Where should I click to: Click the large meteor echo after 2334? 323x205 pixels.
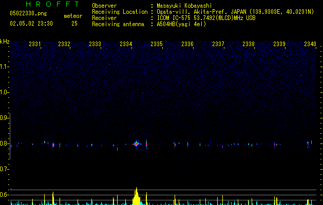pos(136,143)
